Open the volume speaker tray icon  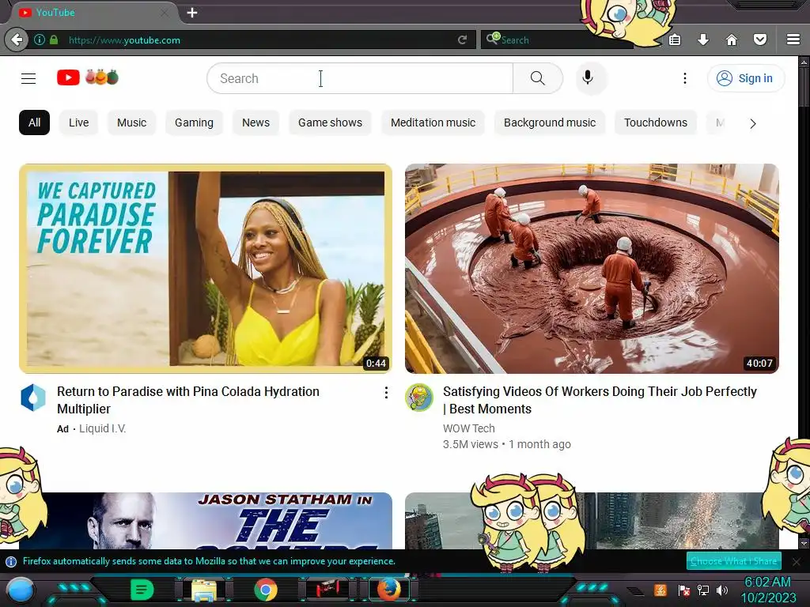point(721,590)
